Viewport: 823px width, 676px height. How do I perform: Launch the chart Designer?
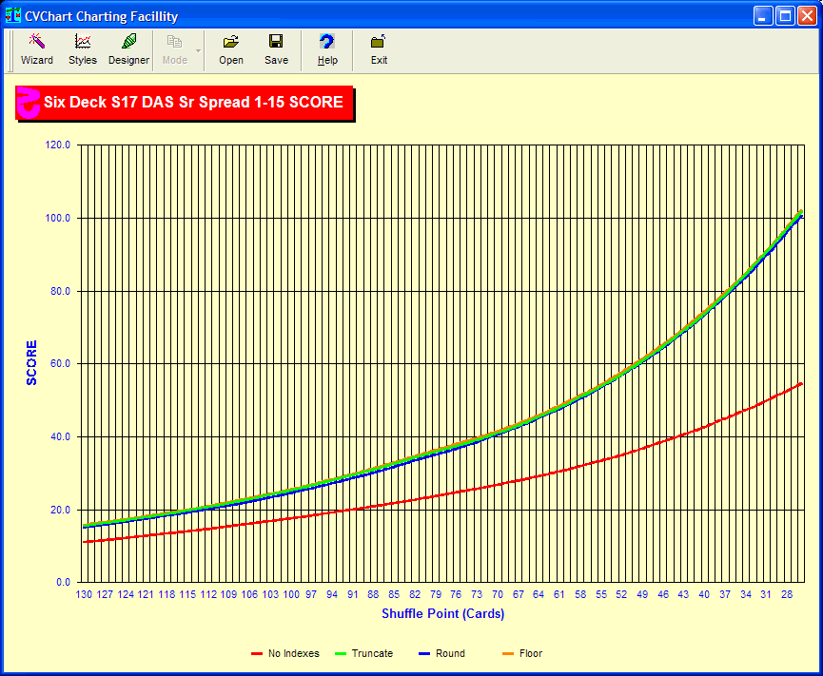tap(128, 49)
